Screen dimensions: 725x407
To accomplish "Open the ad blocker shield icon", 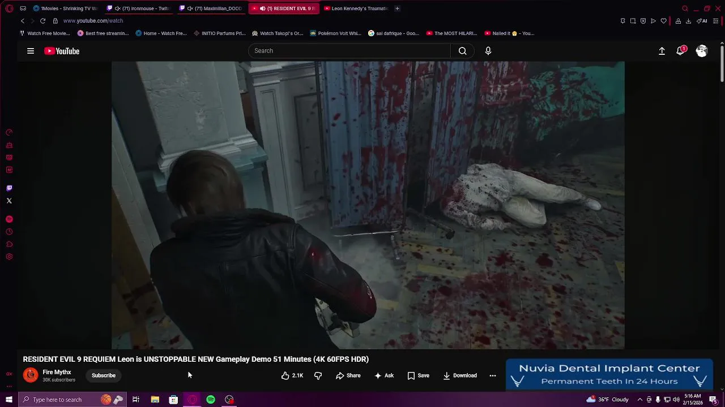I will coord(643,21).
